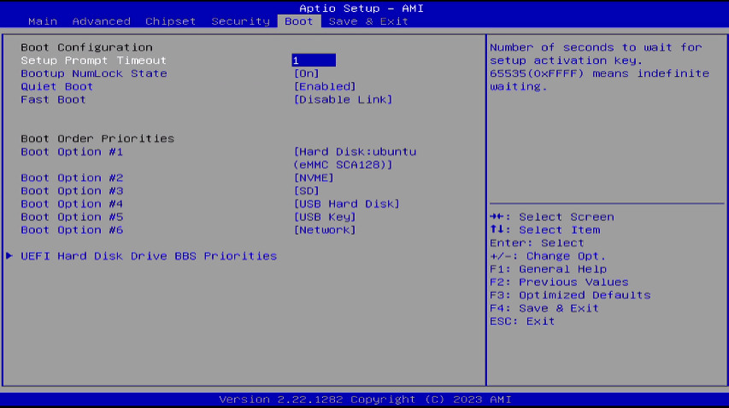Click the Boot Configuration heading
Image resolution: width=729 pixels, height=408 pixels.
point(86,47)
